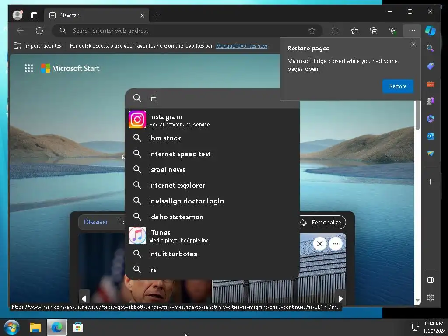The width and height of the screenshot is (448, 336).
Task: Switch to the Discover feed tab
Action: click(x=96, y=222)
